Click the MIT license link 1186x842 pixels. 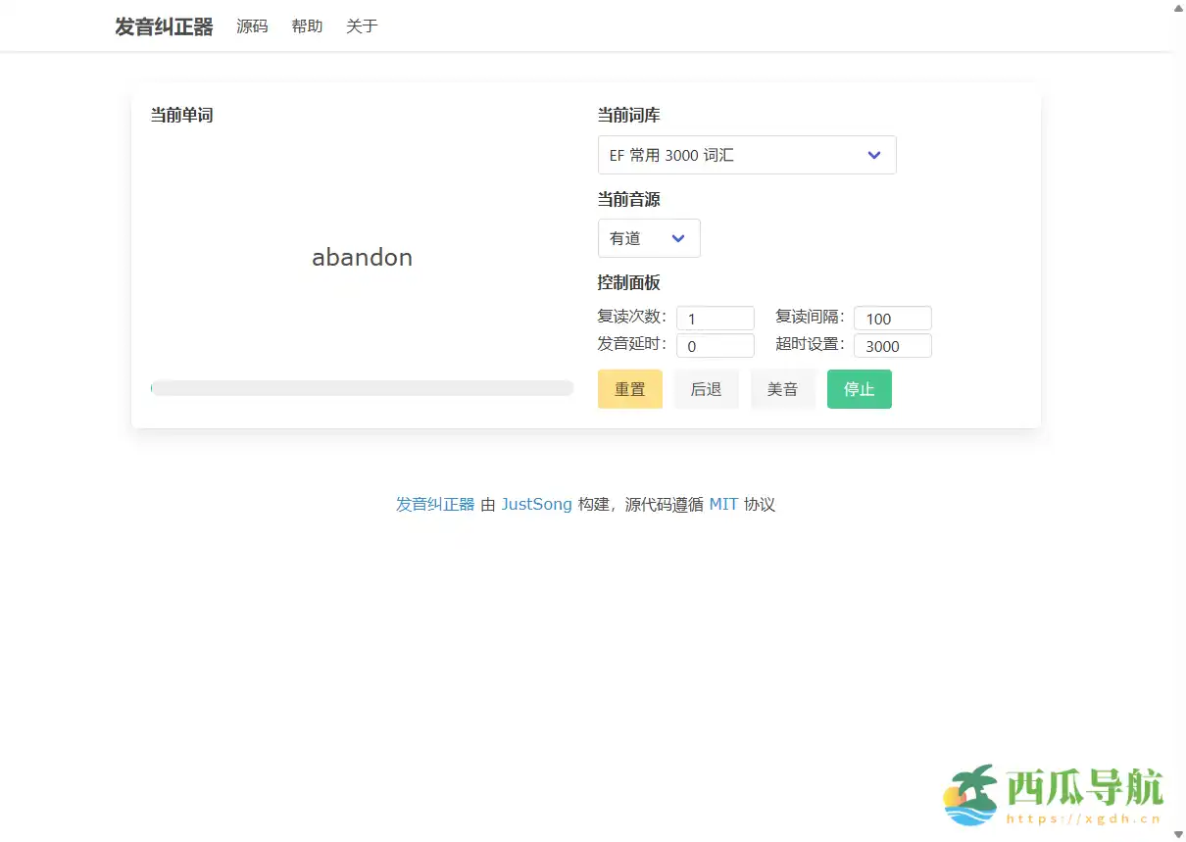[x=723, y=504]
